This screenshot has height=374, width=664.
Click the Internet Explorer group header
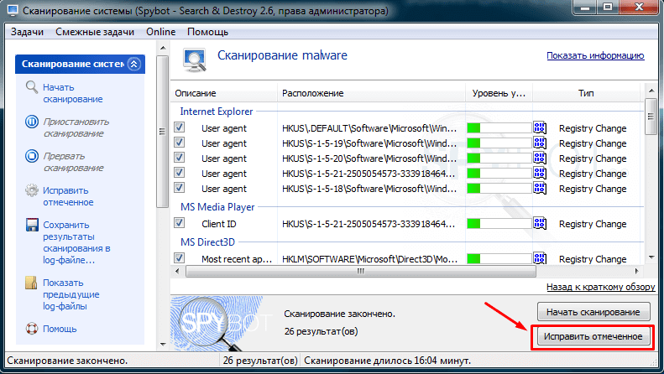pos(217,112)
